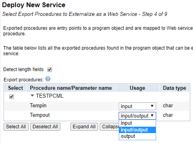This screenshot has width=193, height=143.
Task: Select the Tempout parameter row name
Action: click(40, 115)
